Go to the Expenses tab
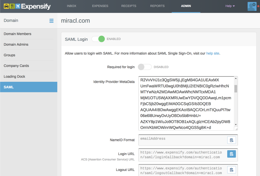The height and width of the screenshot is (176, 260). pyautogui.click(x=100, y=6)
